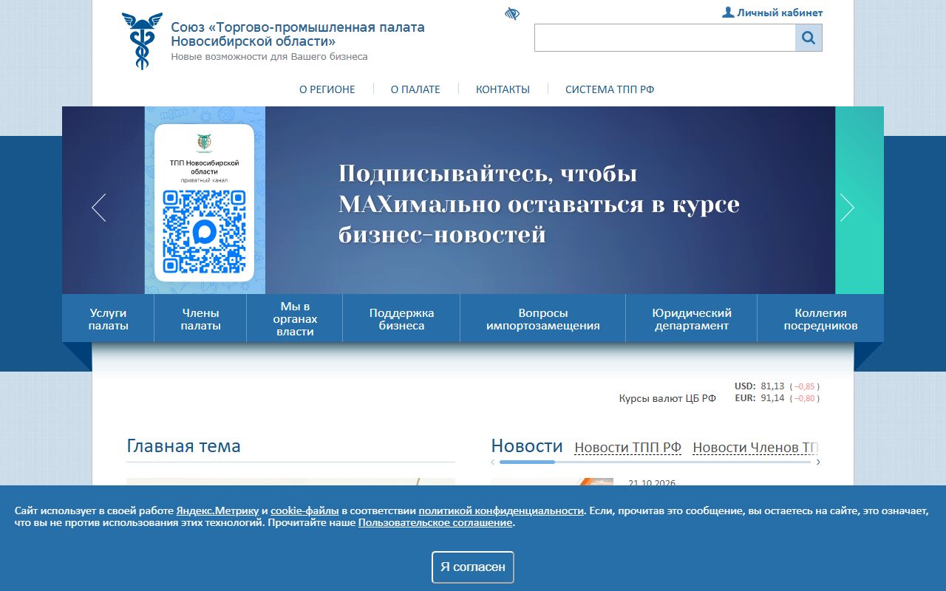Open Юридический департамент section

tap(692, 319)
